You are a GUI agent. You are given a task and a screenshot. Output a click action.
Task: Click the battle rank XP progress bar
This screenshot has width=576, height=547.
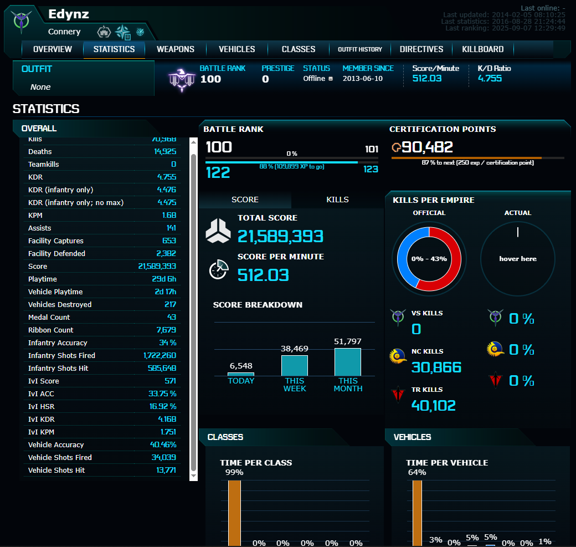click(292, 162)
